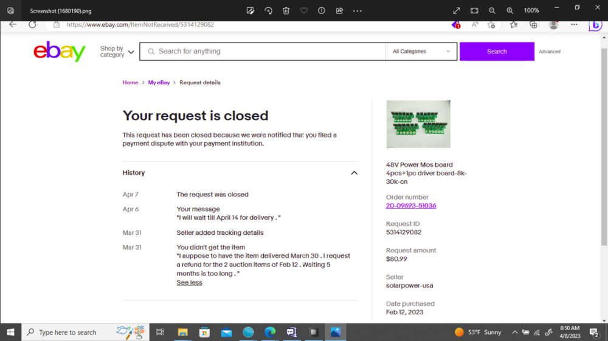Open order number 20-09693-51036
This screenshot has width=608, height=341.
pos(410,206)
